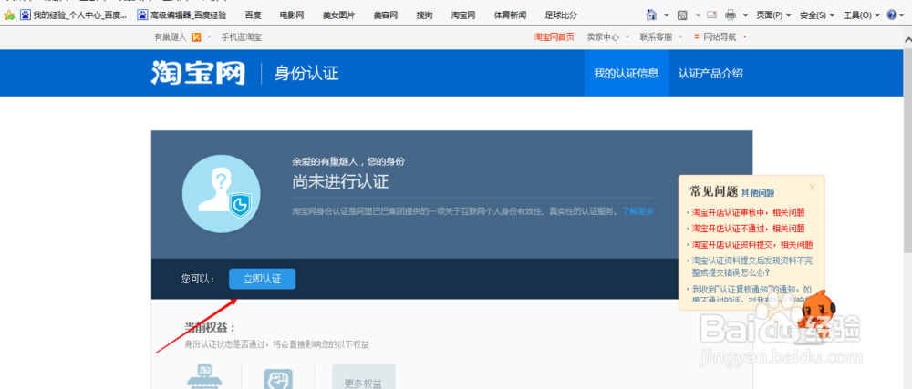Image resolution: width=912 pixels, height=389 pixels.
Task: Open bookmark 我的经验_个人中心_百度
Action: [x=74, y=15]
